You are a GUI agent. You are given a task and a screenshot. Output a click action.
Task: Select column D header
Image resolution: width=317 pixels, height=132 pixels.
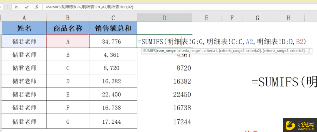point(165,18)
